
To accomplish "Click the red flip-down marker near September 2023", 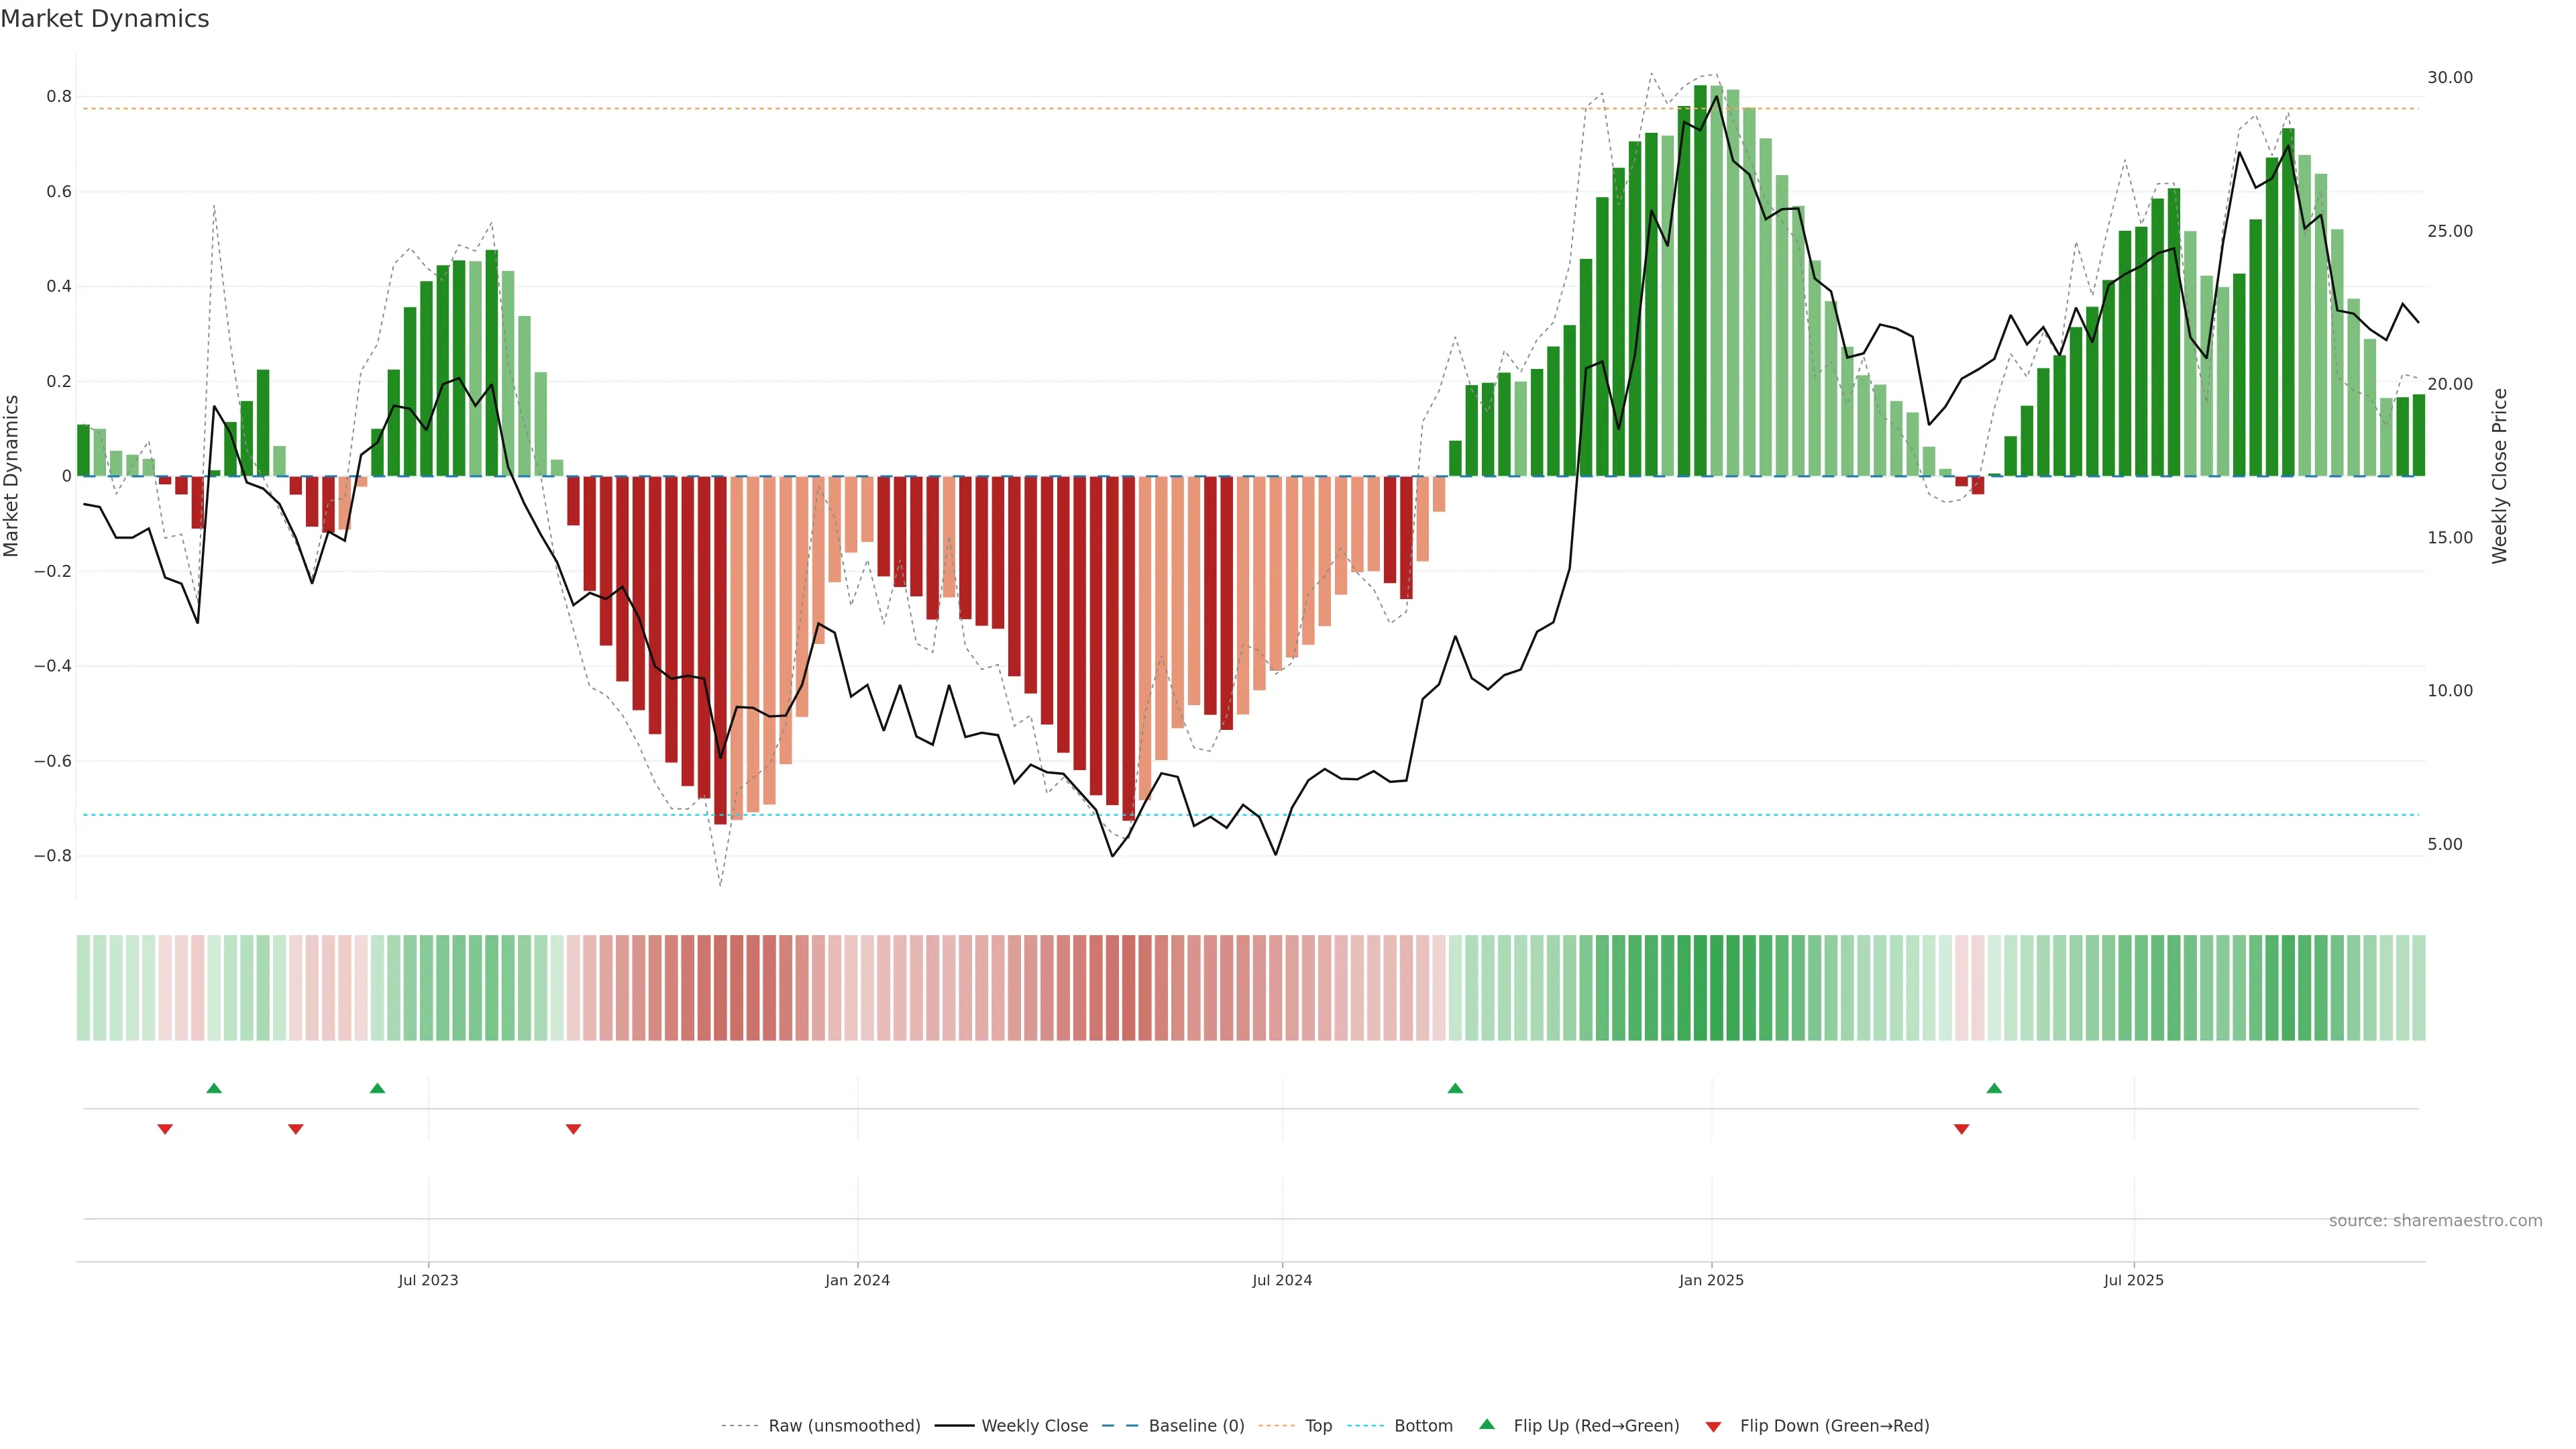I will pyautogui.click(x=573, y=1129).
